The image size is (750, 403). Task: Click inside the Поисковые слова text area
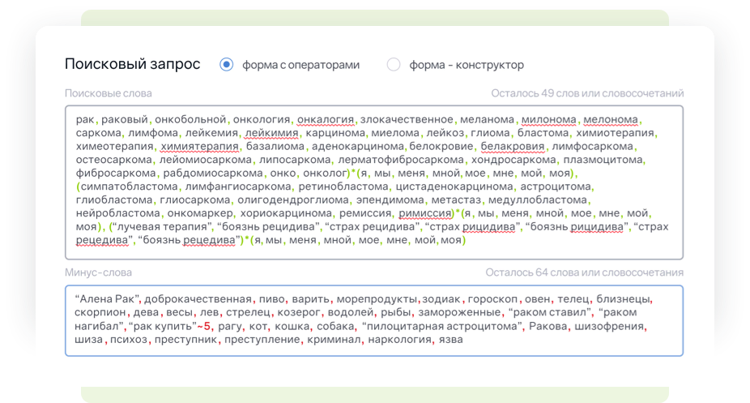pos(374,182)
